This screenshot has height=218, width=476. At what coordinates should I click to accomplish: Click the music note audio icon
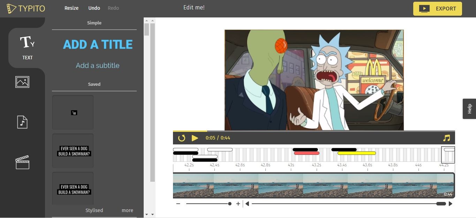point(446,138)
